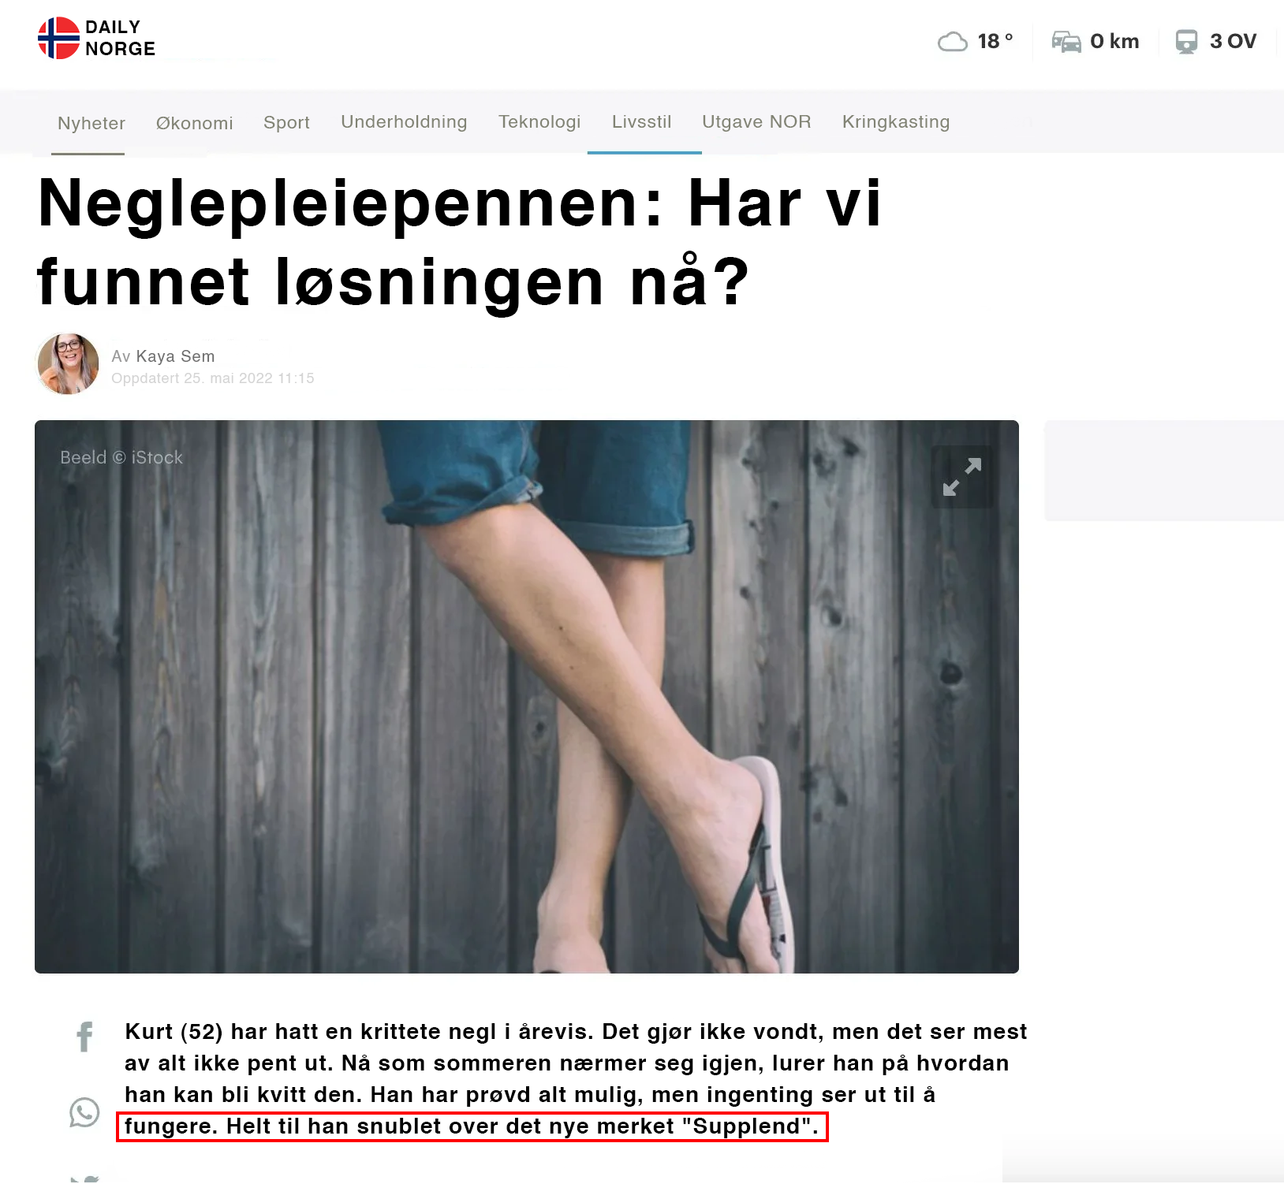Click the author Kaya Sem avatar

tap(69, 363)
